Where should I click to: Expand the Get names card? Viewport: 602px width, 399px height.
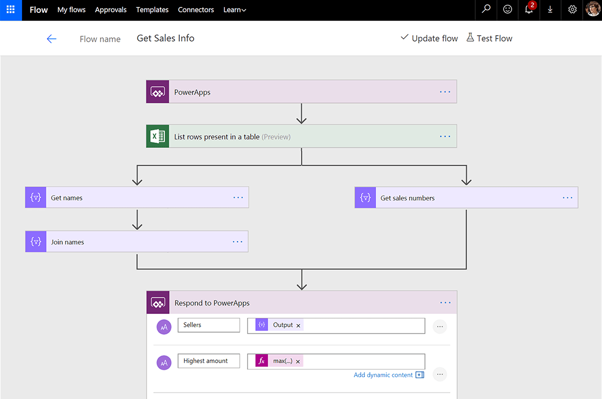[137, 197]
